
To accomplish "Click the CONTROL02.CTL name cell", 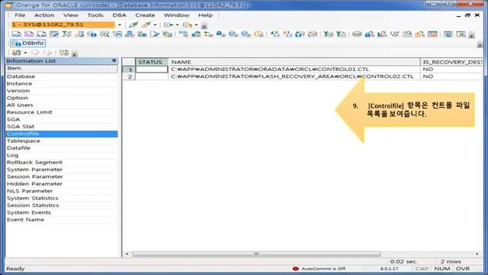I will pos(294,76).
